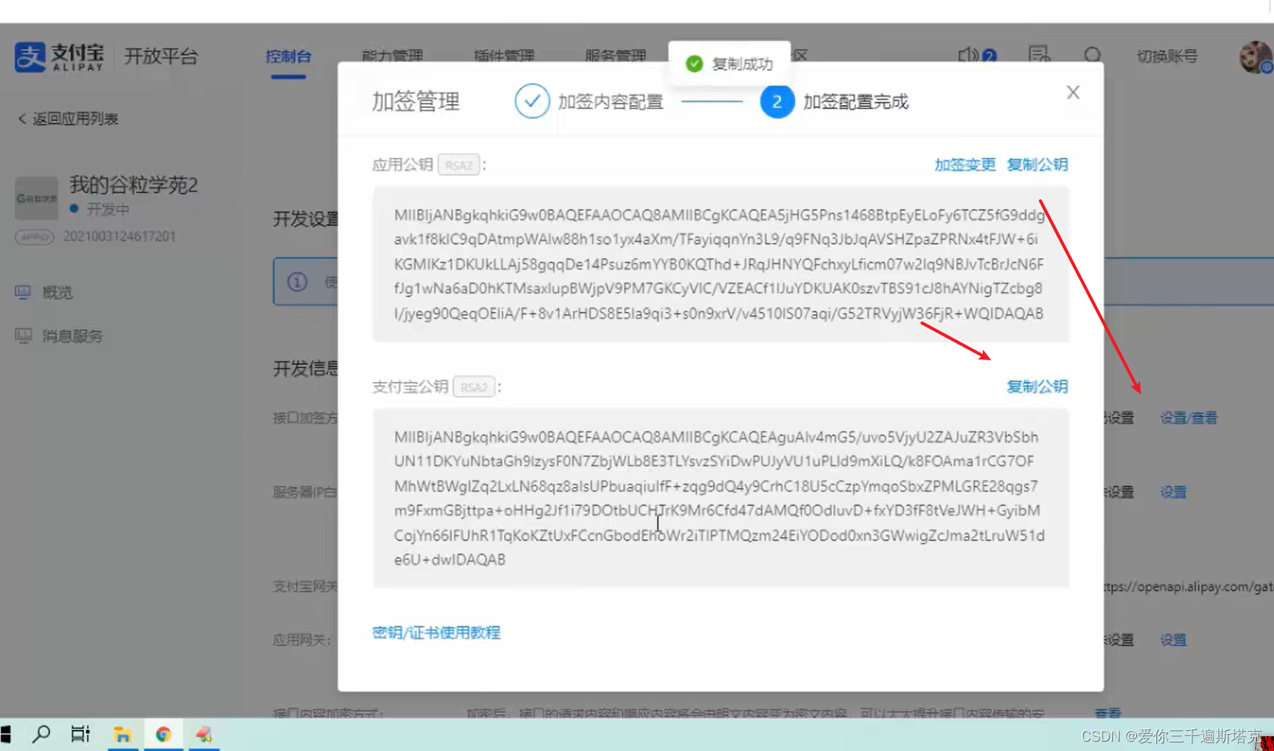Screen dimensions: 1274x751
Task: Open taskbar search magnifier
Action: [x=41, y=734]
